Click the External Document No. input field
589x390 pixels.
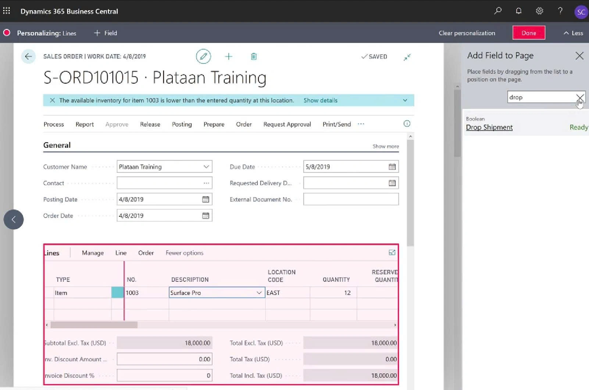point(351,199)
